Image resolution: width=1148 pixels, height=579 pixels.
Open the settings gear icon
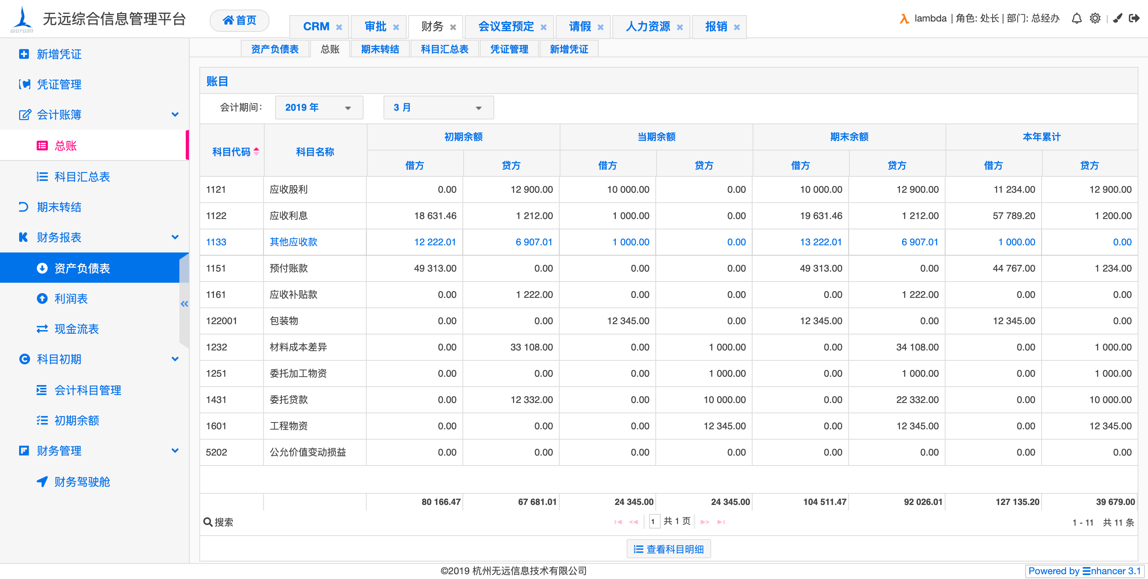pos(1095,18)
